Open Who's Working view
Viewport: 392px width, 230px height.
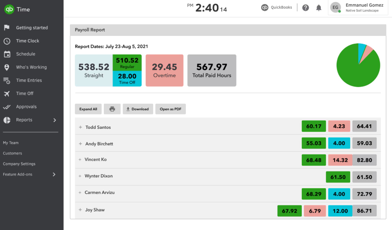pyautogui.click(x=31, y=67)
